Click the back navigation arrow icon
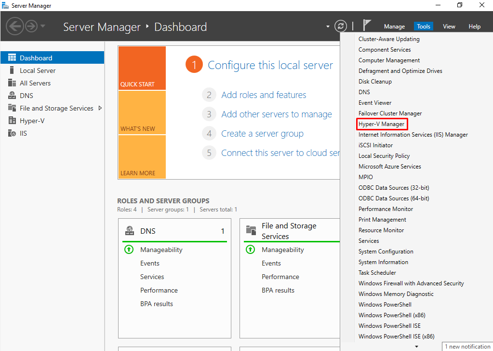The width and height of the screenshot is (493, 351). pyautogui.click(x=15, y=26)
